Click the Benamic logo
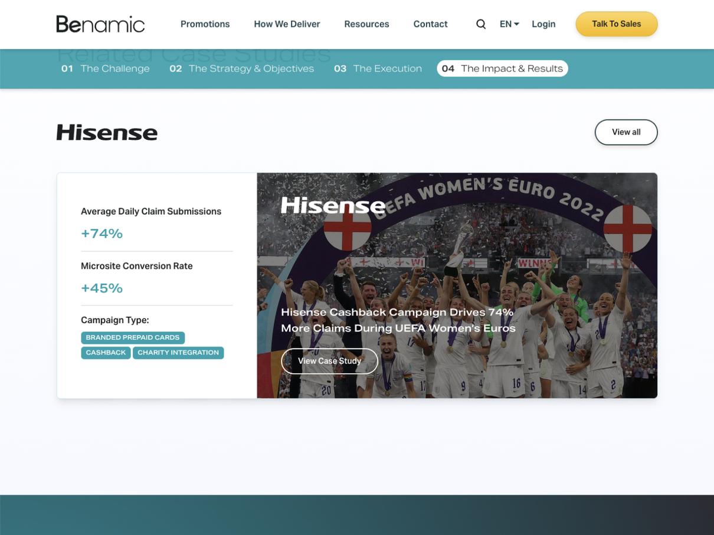This screenshot has height=535, width=714. 100,24
